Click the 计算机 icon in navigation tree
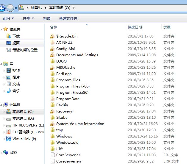This screenshot has height=164, width=187. pos(6,104)
